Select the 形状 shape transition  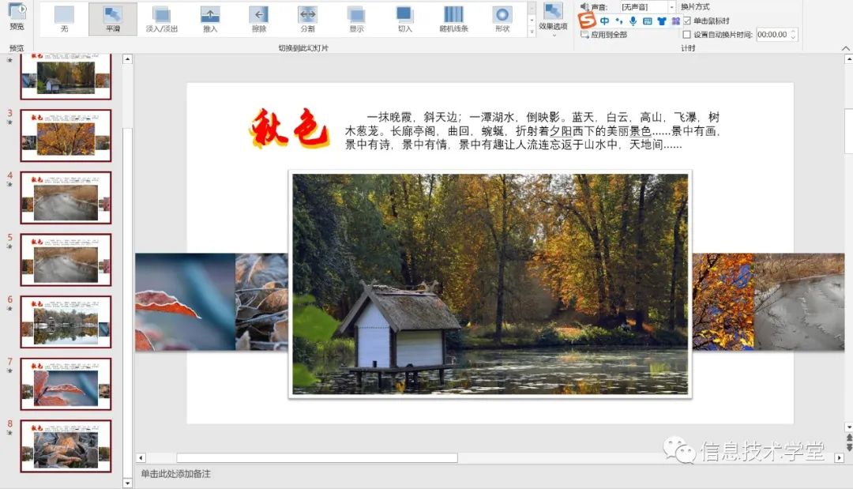click(x=502, y=17)
